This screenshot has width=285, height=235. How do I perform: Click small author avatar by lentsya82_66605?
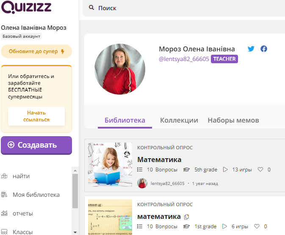tap(142, 183)
